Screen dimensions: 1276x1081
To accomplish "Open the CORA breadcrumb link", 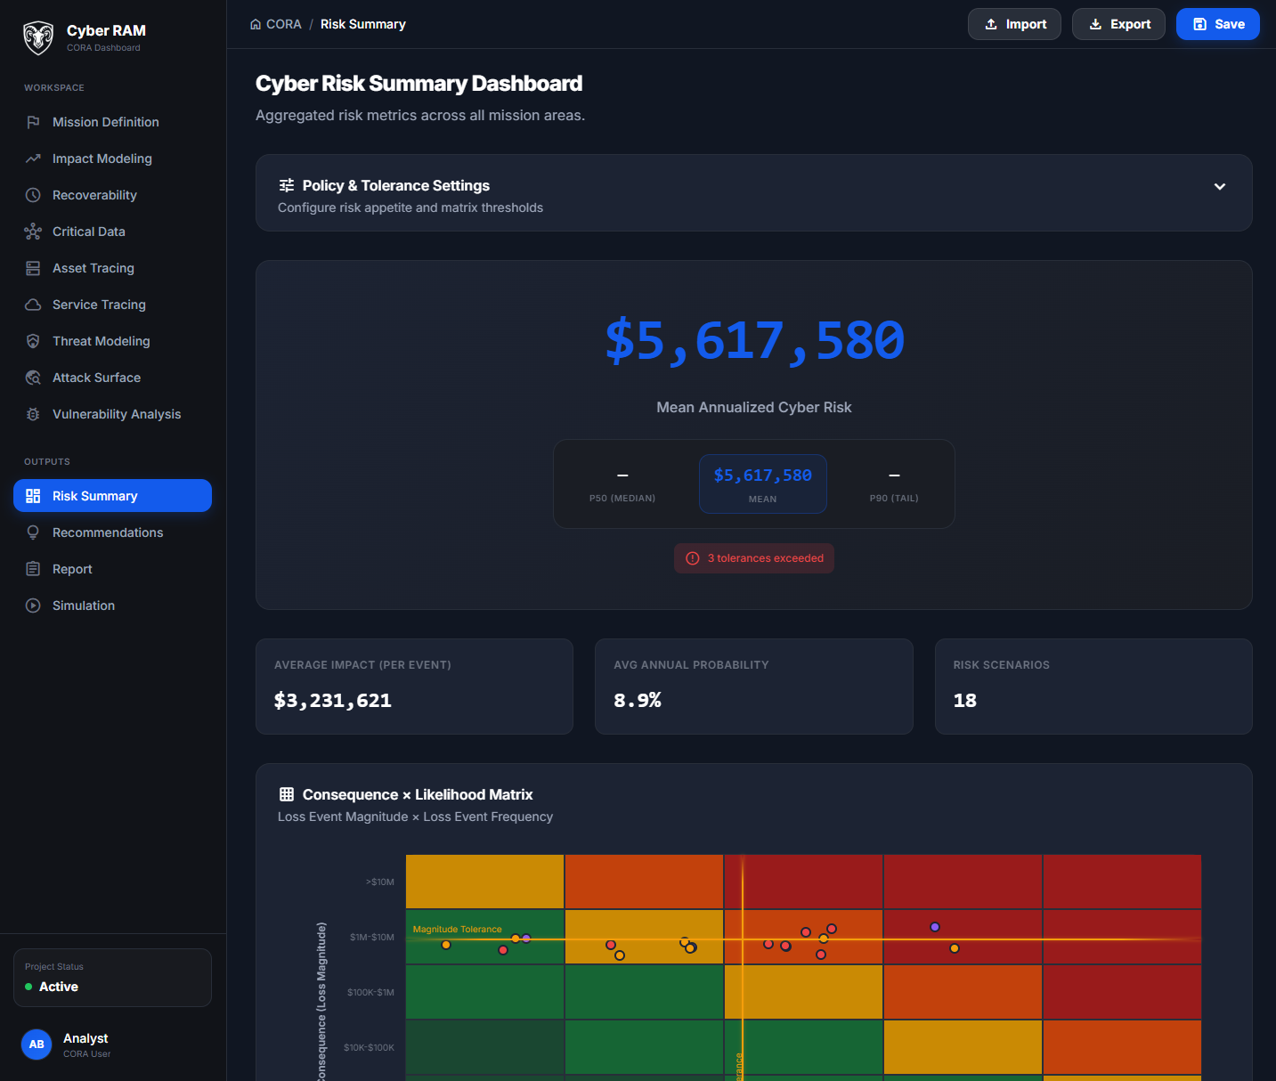I will 282,24.
